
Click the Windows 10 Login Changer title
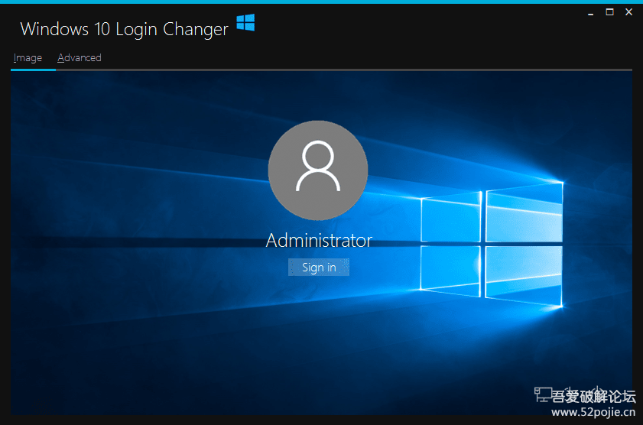[x=125, y=30]
